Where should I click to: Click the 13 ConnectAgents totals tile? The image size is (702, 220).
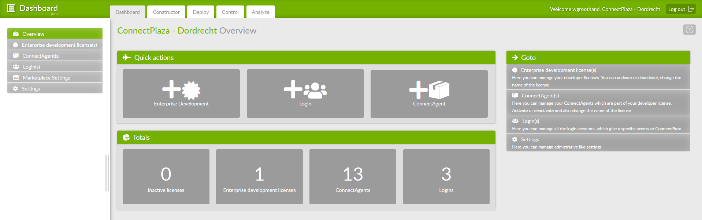(x=353, y=177)
